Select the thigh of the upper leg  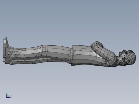pos(58,51)
